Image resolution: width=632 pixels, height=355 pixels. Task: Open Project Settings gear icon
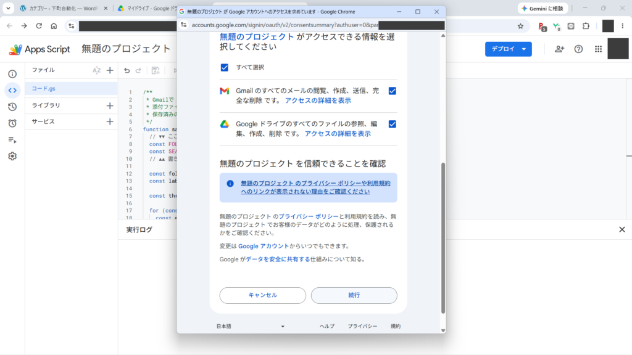(x=12, y=156)
